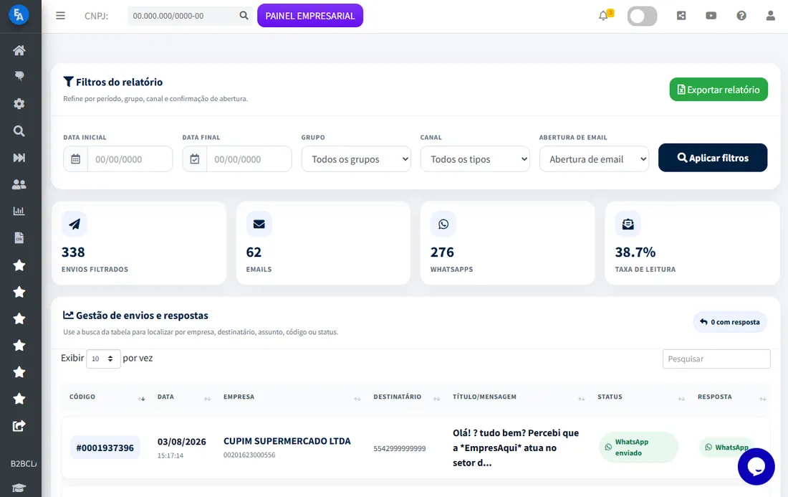Click the B2BCL sidebar label
Viewport: 788px width, 497px height.
point(24,463)
